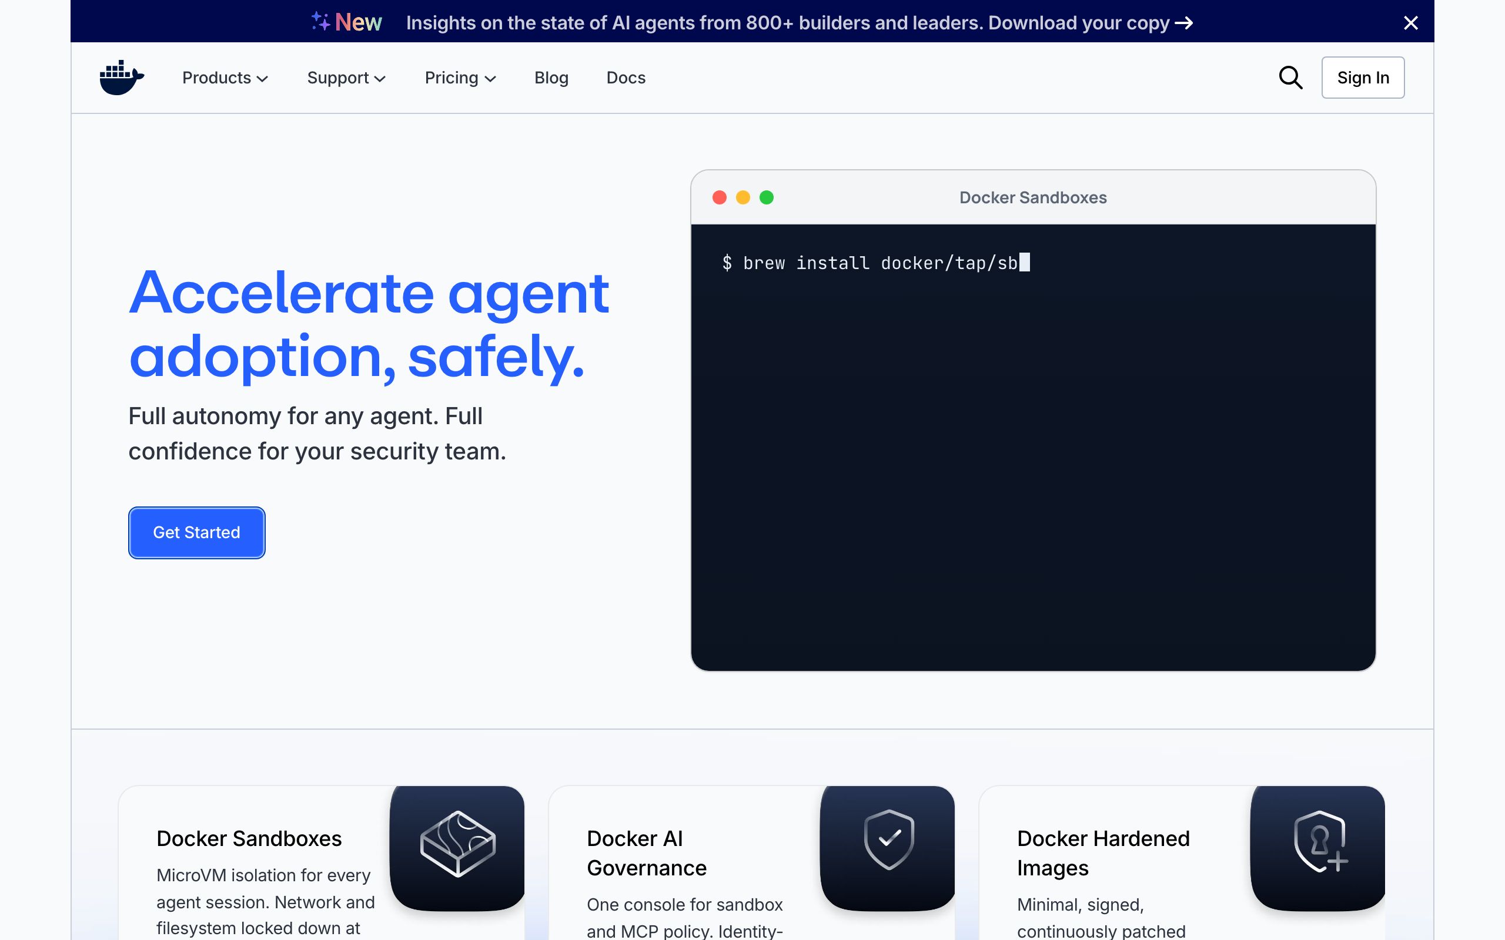Click the MicroVM isolation description text
1505x940 pixels.
click(266, 901)
